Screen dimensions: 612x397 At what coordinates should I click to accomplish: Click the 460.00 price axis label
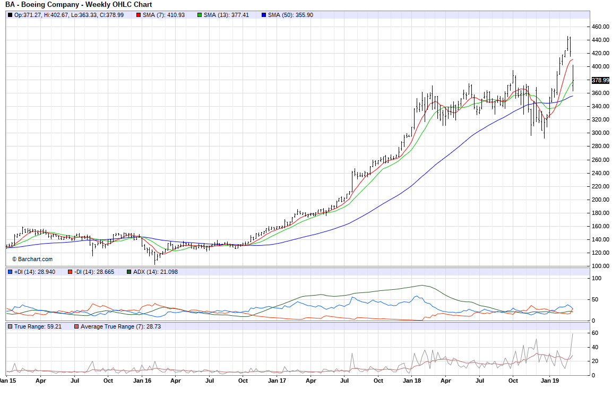click(x=600, y=27)
